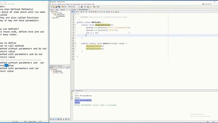Click the Rerun with modifications icon in Output
The width and height of the screenshot is (218, 123).
[x=72, y=95]
